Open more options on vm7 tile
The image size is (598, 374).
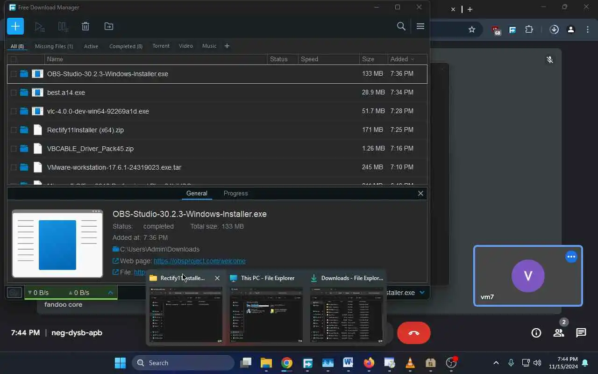[571, 257]
